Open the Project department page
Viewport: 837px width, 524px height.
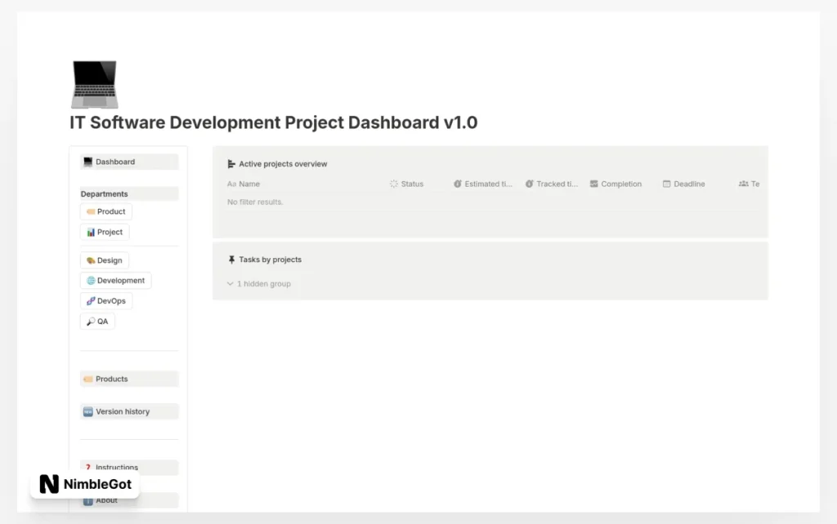click(x=105, y=233)
